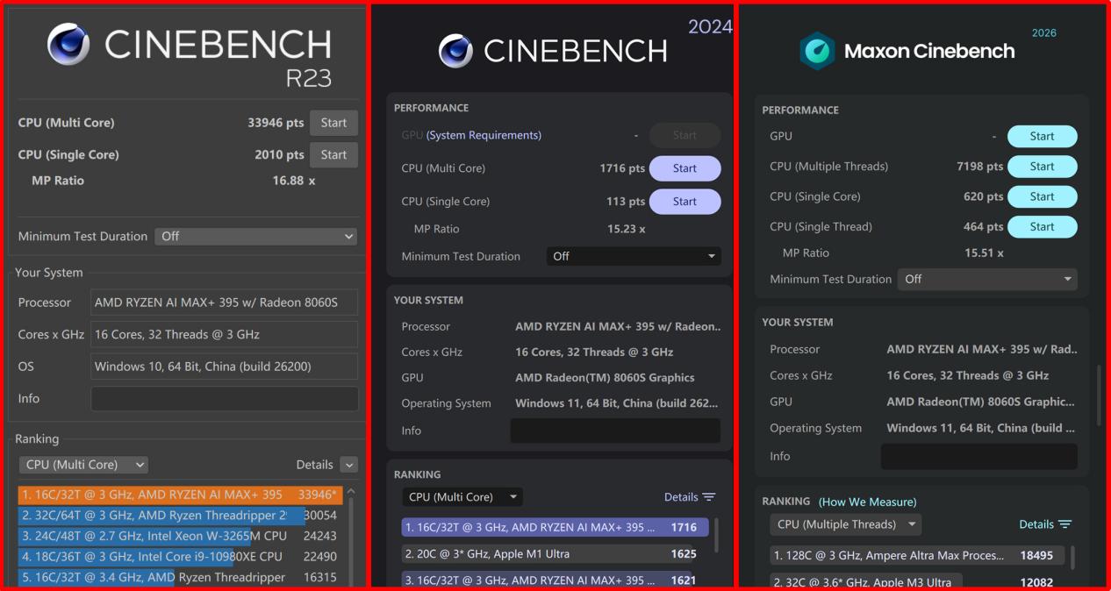
Task: Select Intel Core i9-10980XE row in R23 ranking
Action: [180, 556]
